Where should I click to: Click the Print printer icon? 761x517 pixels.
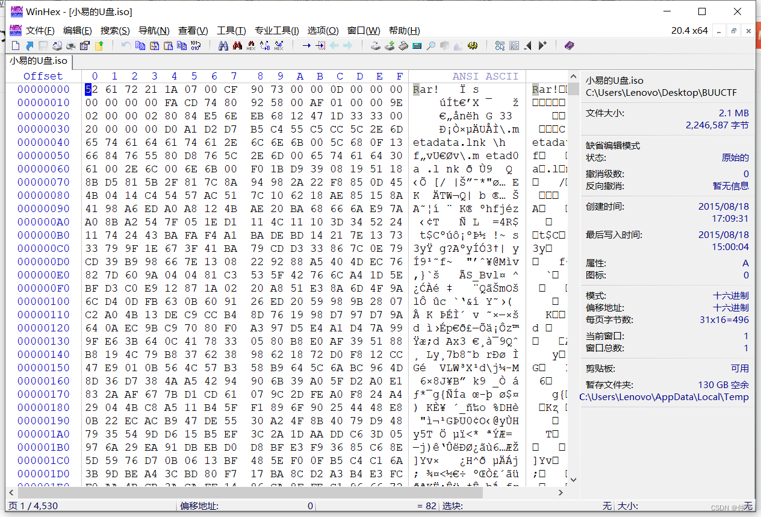pos(71,45)
